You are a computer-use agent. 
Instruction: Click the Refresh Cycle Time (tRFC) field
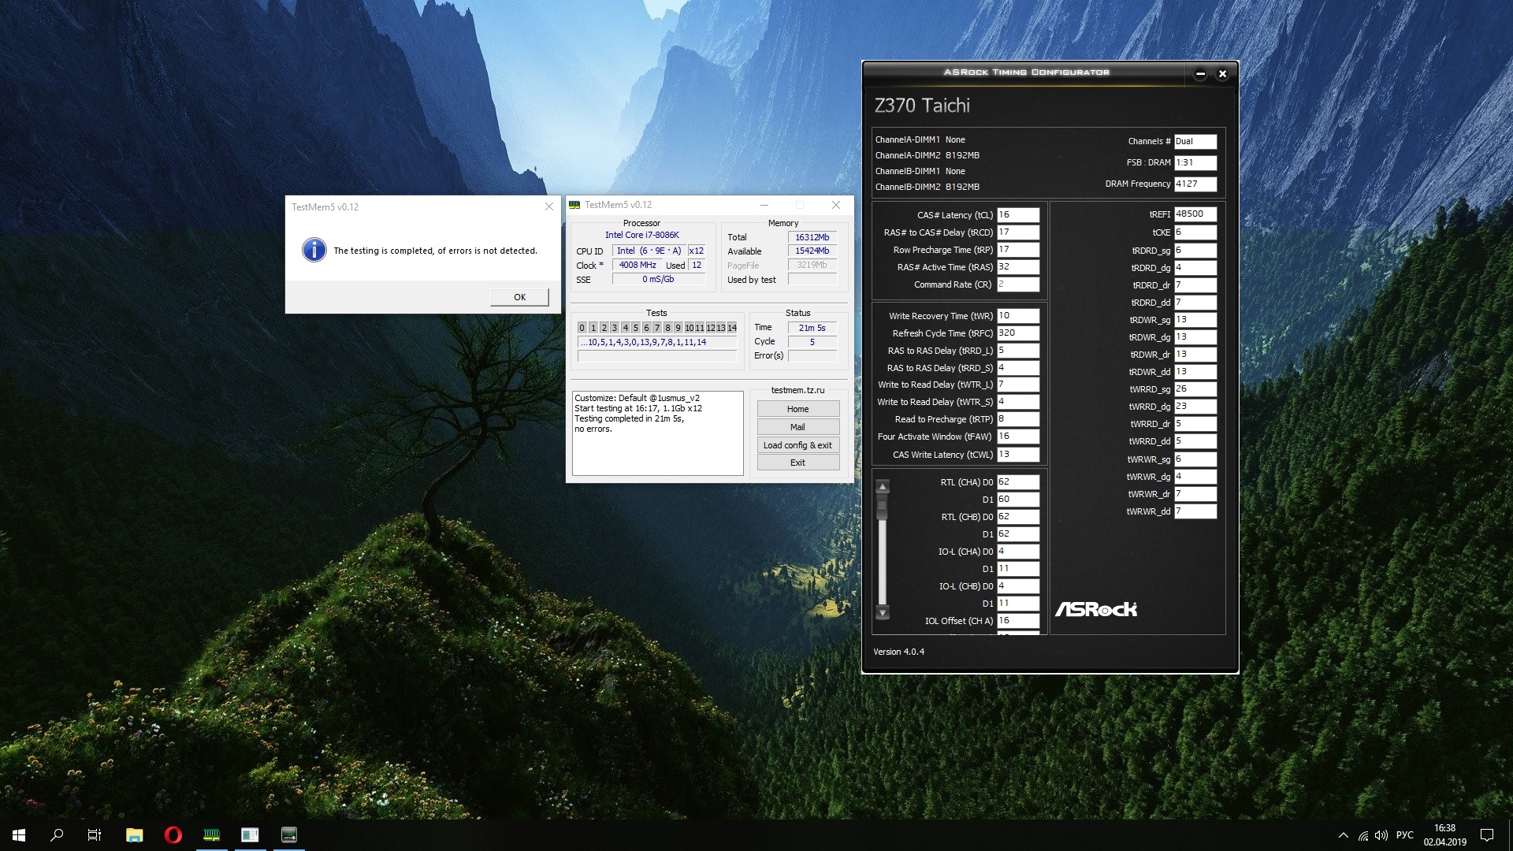[1017, 333]
